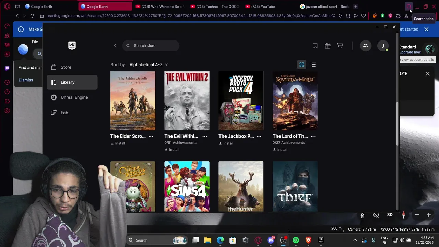Click the Search store field
The width and height of the screenshot is (439, 247).
coord(151,46)
